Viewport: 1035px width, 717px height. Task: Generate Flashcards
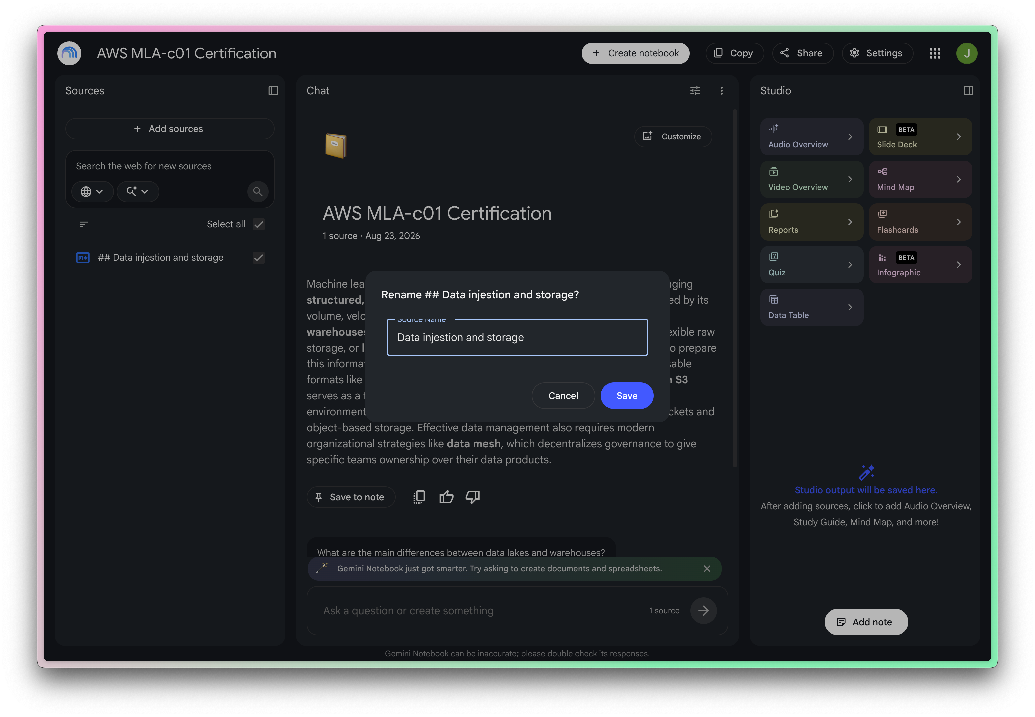920,222
